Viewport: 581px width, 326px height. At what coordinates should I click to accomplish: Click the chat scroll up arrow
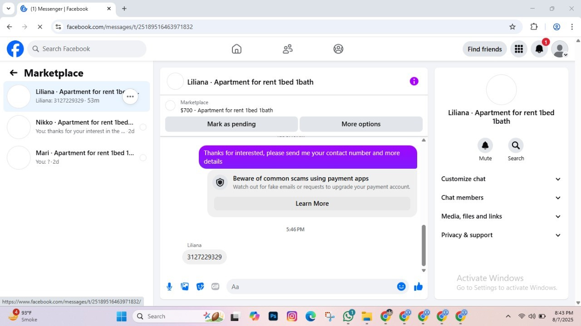[x=423, y=140]
